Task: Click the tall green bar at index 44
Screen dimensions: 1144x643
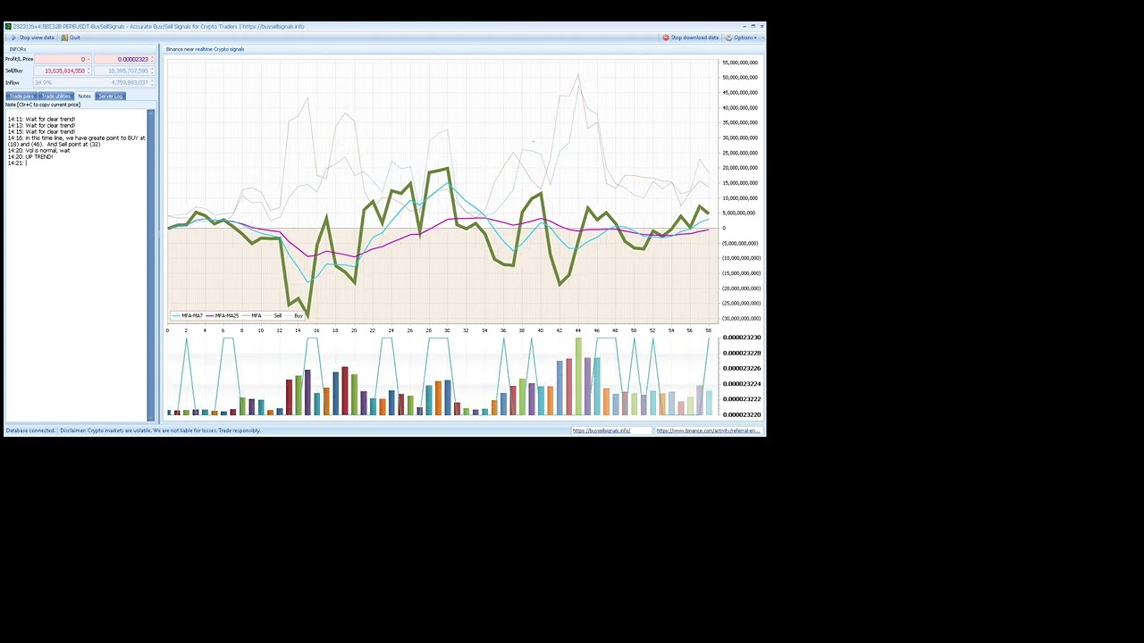Action: [578, 376]
